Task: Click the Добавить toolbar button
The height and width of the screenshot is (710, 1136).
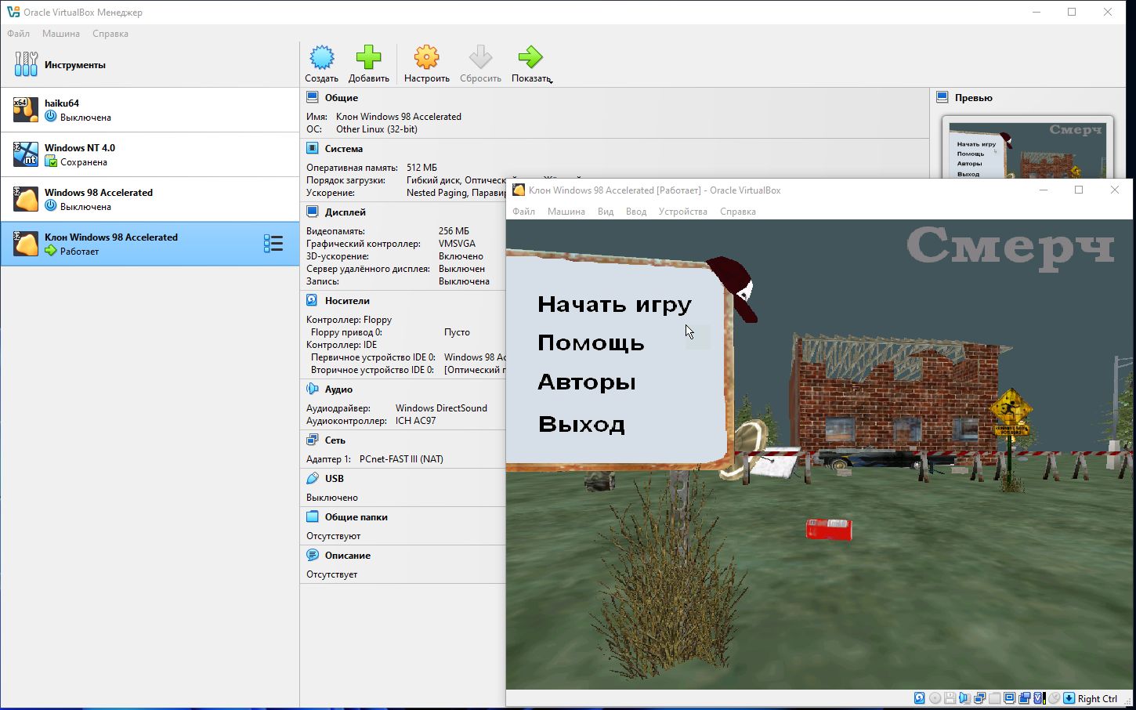Action: coord(368,63)
